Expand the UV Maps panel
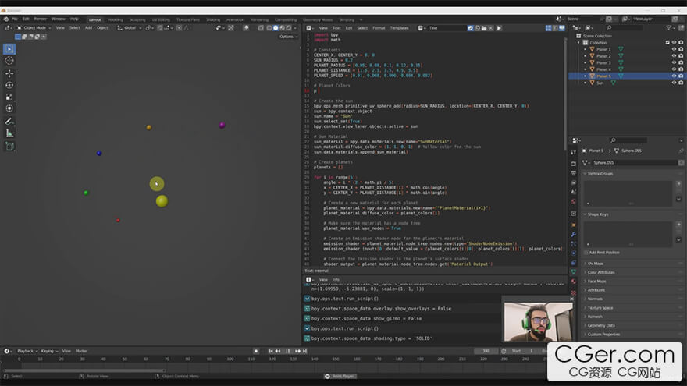This screenshot has width=687, height=386. click(595, 264)
